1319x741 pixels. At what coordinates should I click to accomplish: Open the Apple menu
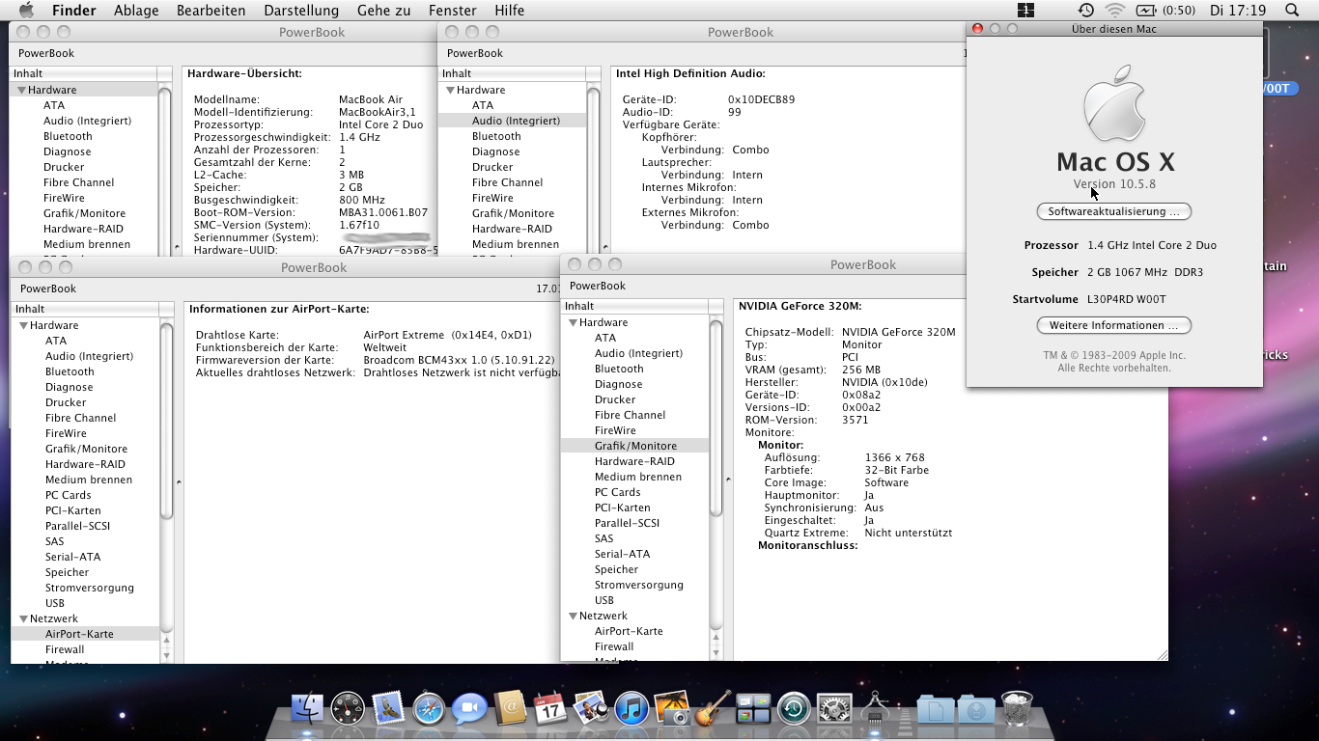click(27, 10)
